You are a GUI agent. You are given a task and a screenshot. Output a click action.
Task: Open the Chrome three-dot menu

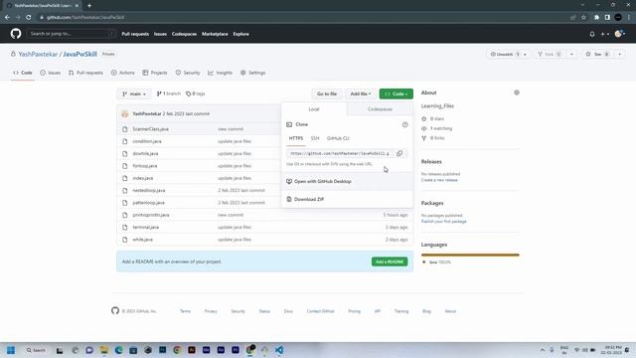[629, 18]
